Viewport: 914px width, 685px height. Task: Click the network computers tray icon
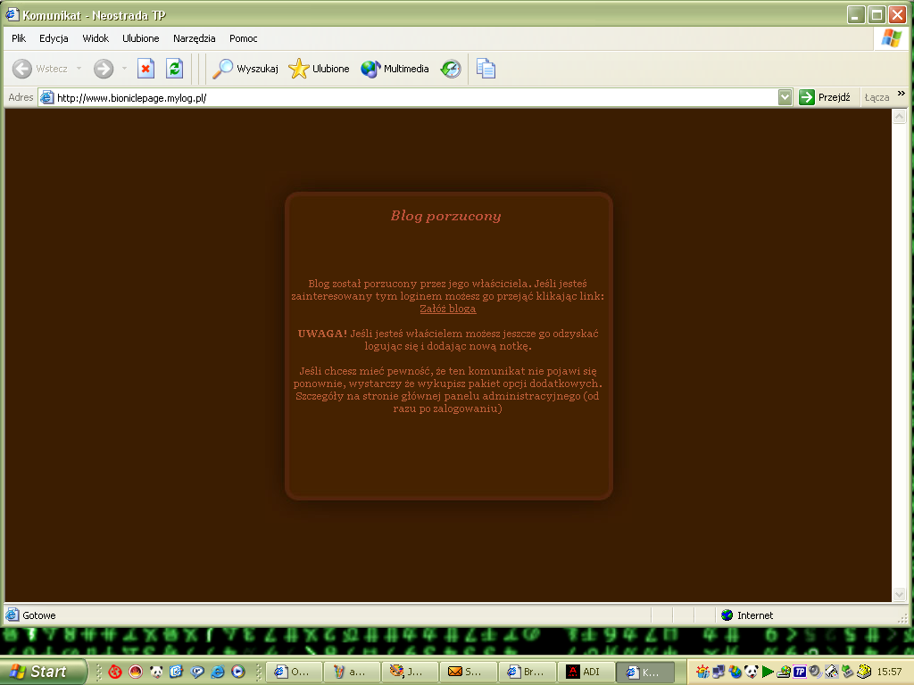tap(719, 672)
